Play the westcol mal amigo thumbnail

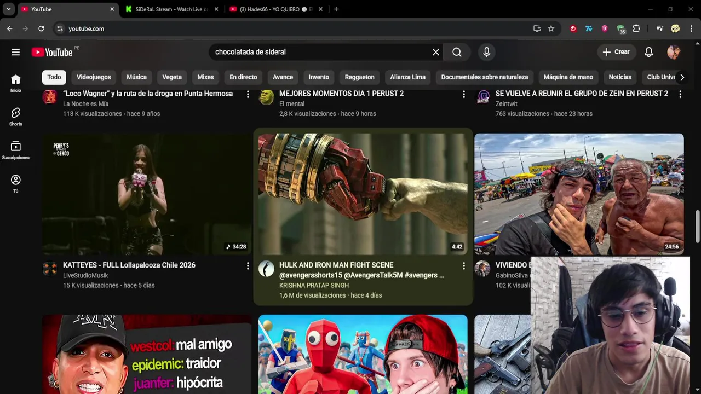coord(147,354)
